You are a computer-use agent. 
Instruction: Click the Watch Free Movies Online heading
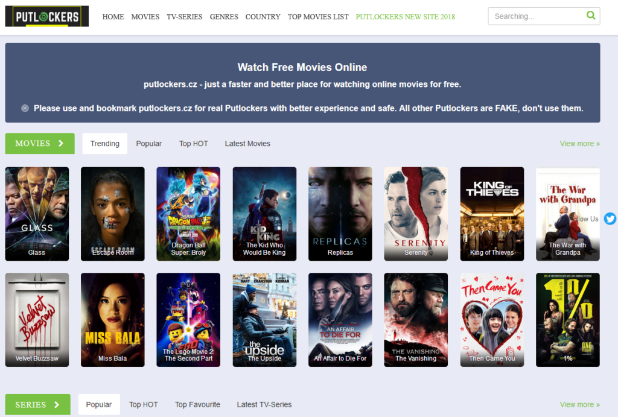(302, 68)
